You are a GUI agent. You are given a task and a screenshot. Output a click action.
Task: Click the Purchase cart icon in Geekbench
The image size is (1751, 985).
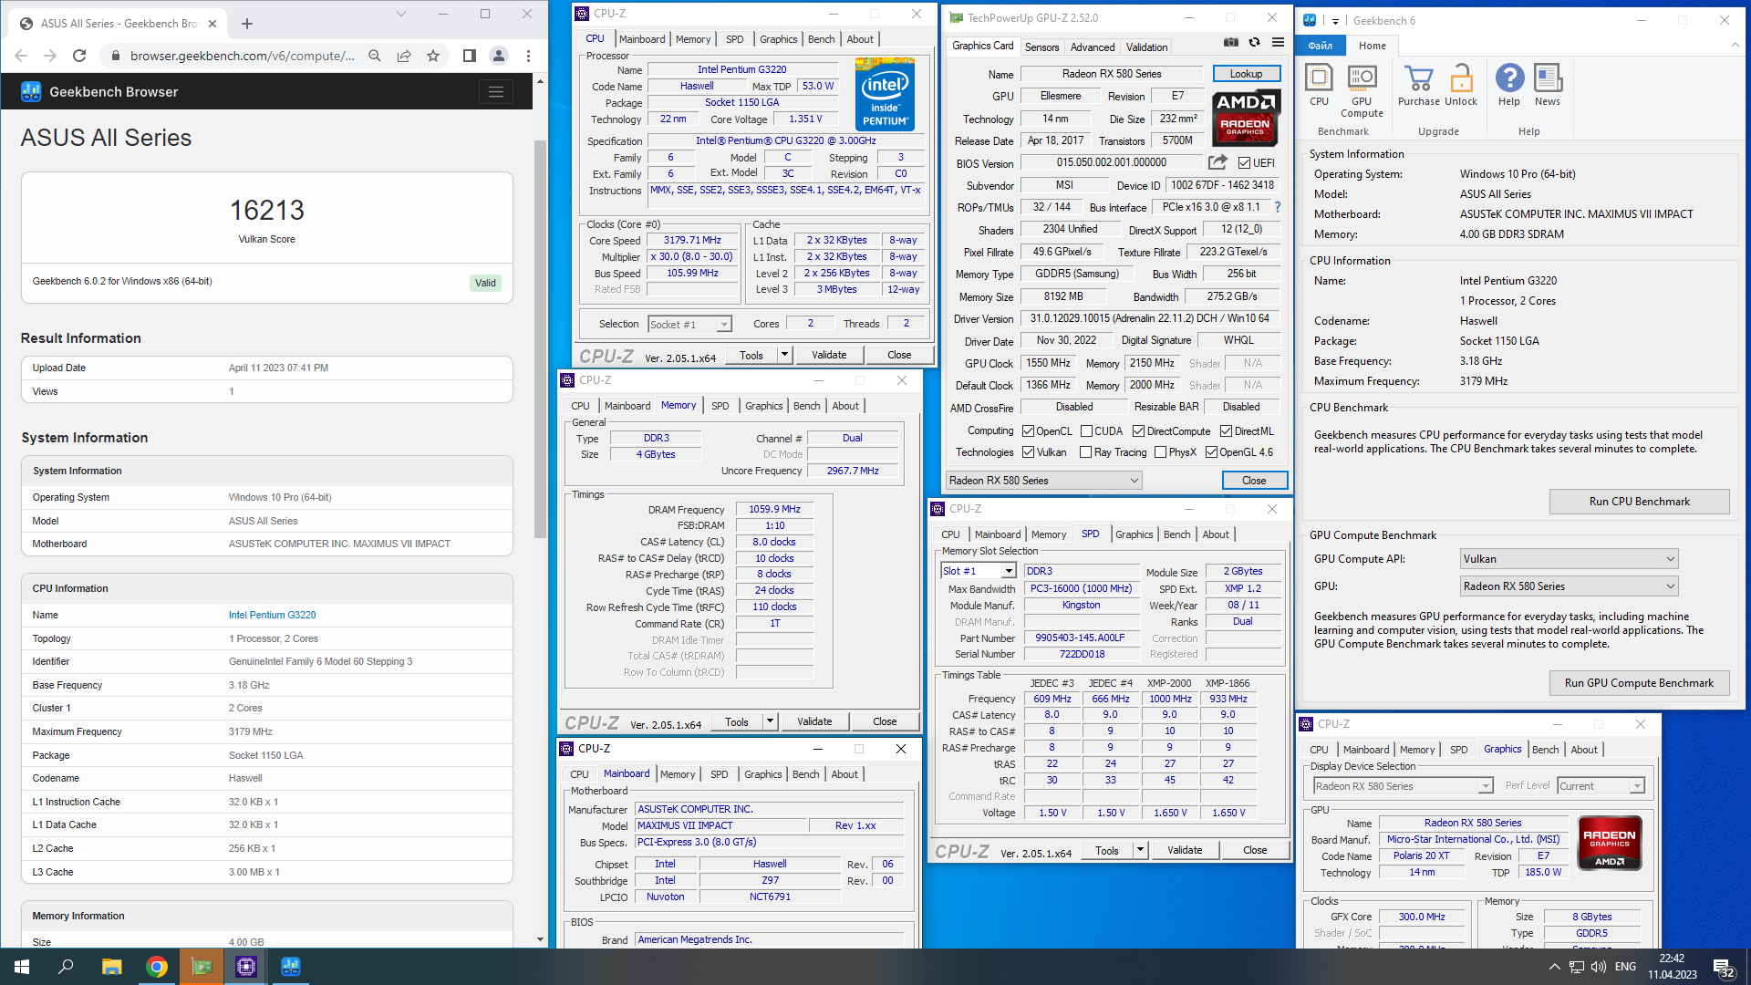pos(1418,86)
